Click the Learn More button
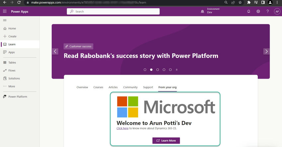 point(166,140)
